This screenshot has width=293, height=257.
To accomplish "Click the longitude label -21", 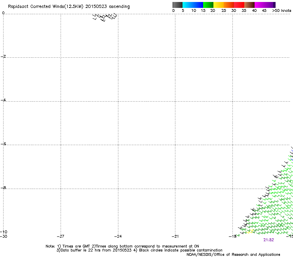I will pos(175,236).
